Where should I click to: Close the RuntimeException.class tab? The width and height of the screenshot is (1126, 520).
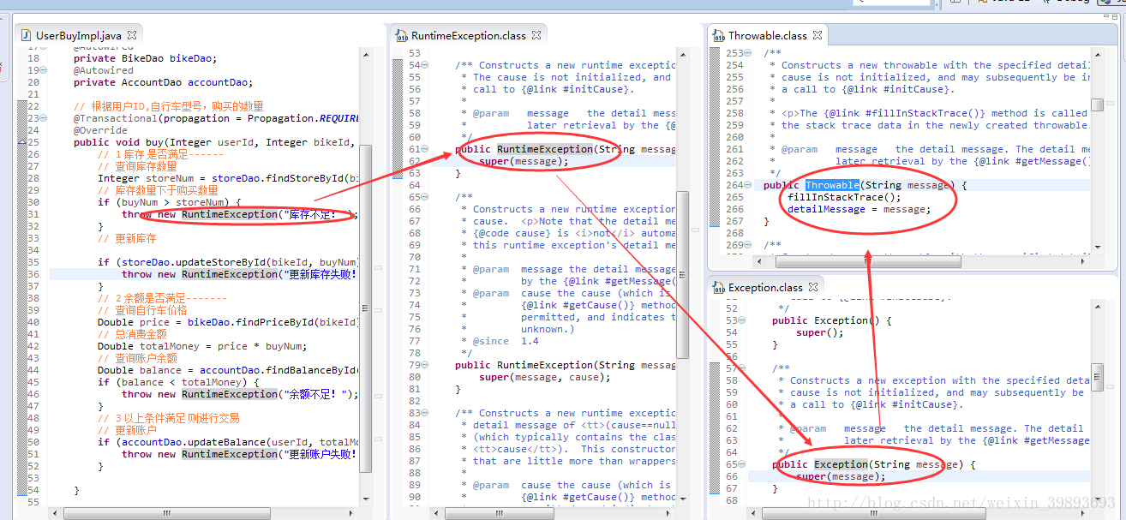click(x=536, y=35)
